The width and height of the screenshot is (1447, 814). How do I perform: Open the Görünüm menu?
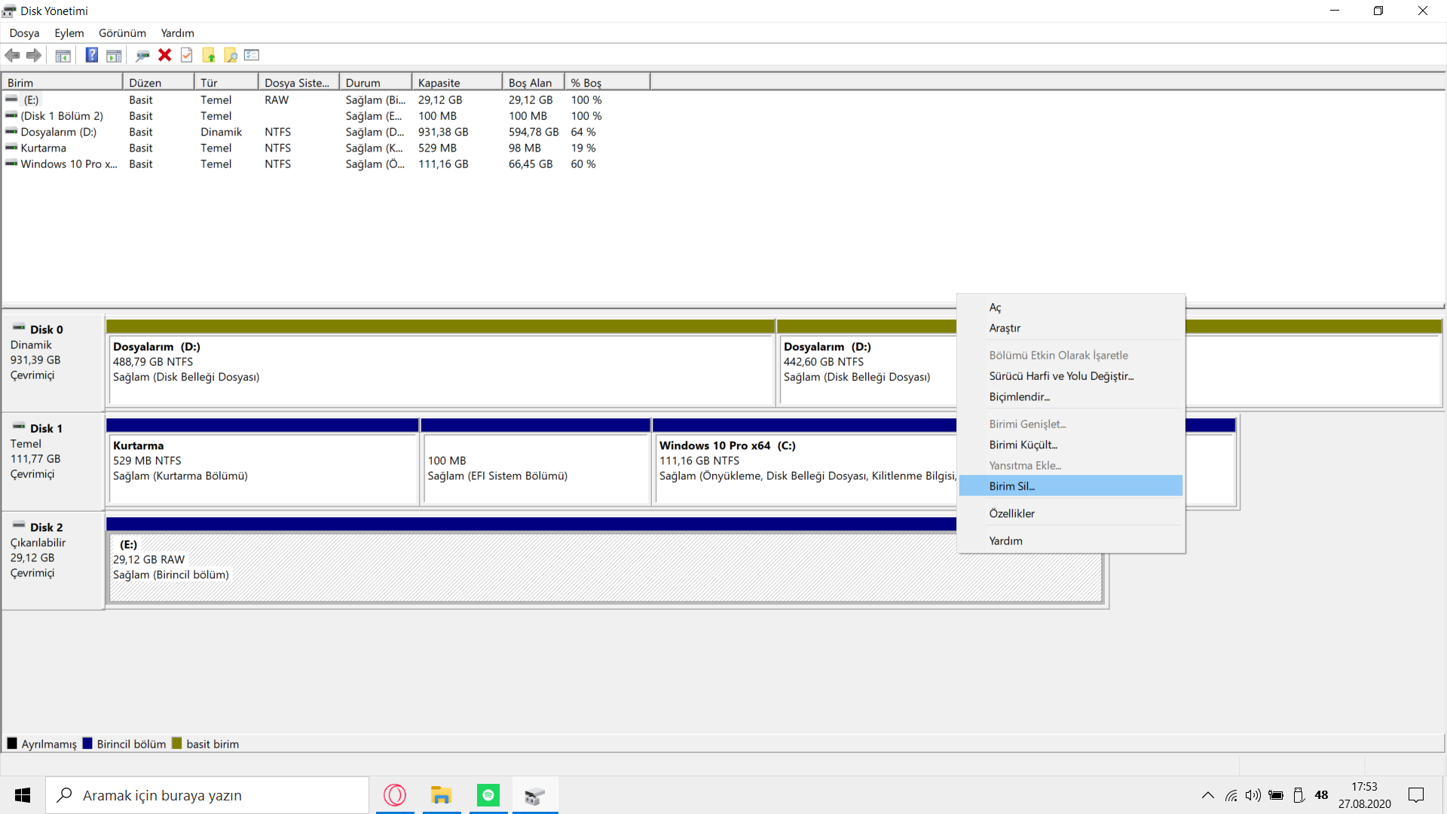coord(122,33)
